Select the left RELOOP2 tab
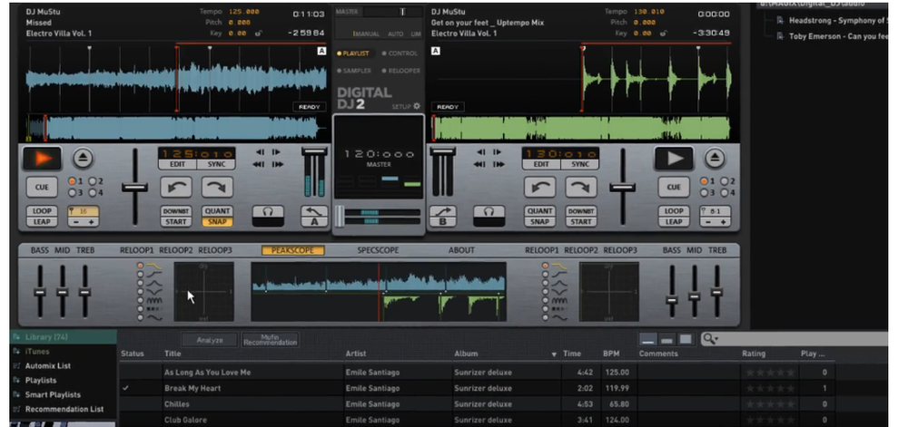Viewport: 908px width, 427px height. pos(176,250)
